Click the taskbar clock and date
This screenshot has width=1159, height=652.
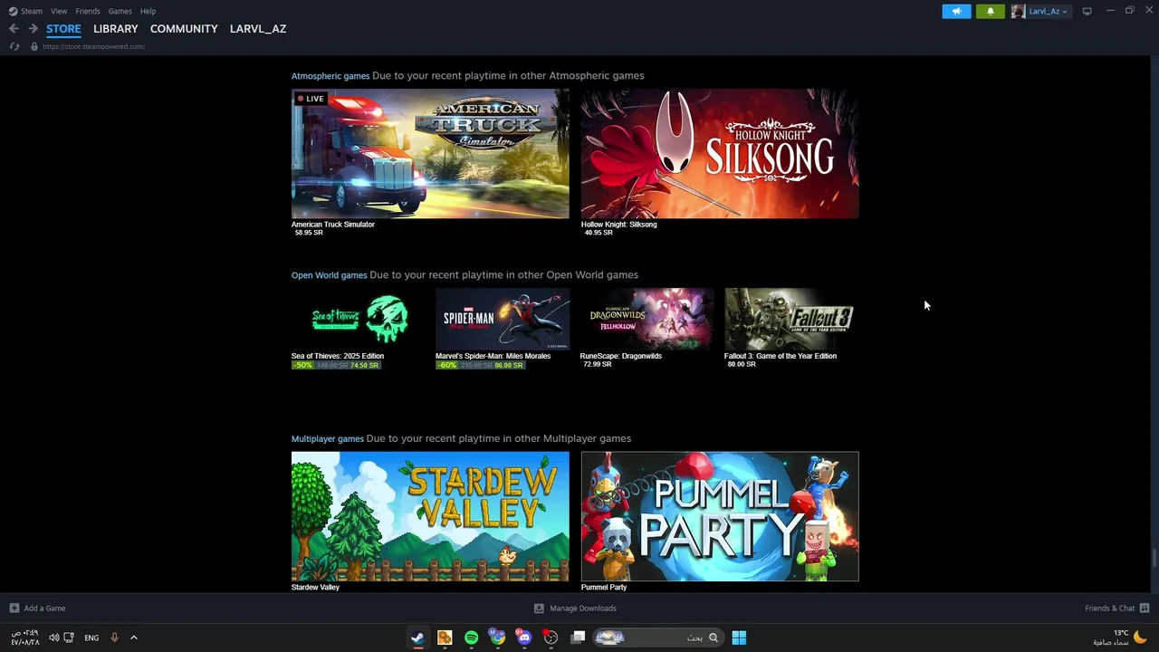24,638
